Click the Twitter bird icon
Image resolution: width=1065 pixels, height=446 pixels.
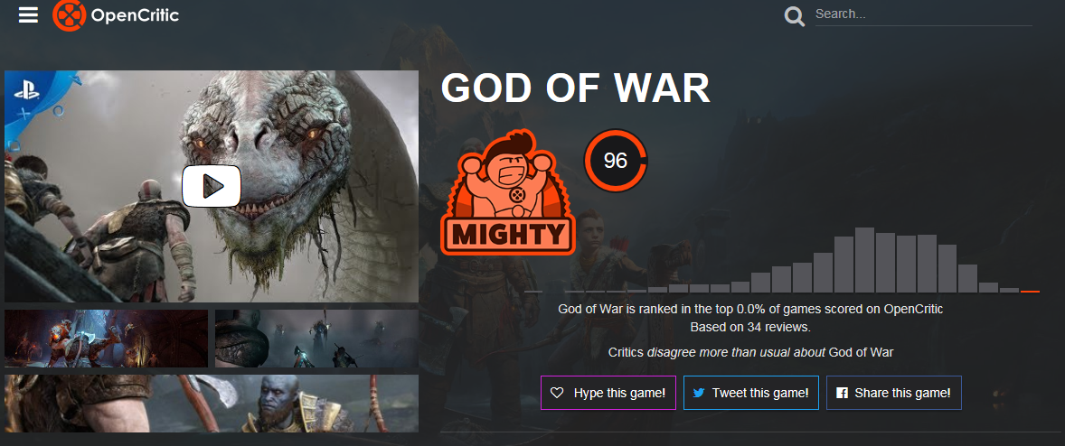click(698, 393)
